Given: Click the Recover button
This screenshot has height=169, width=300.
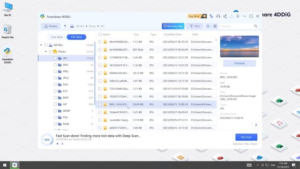Looking at the screenshot, I should pyautogui.click(x=246, y=137).
